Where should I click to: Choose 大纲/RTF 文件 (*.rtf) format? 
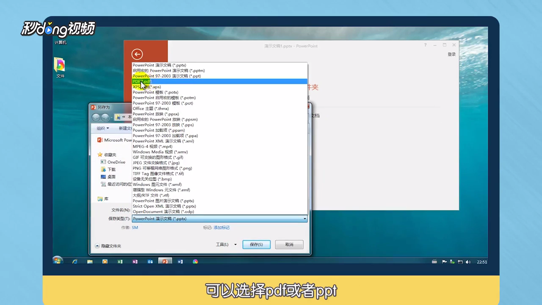click(219, 195)
